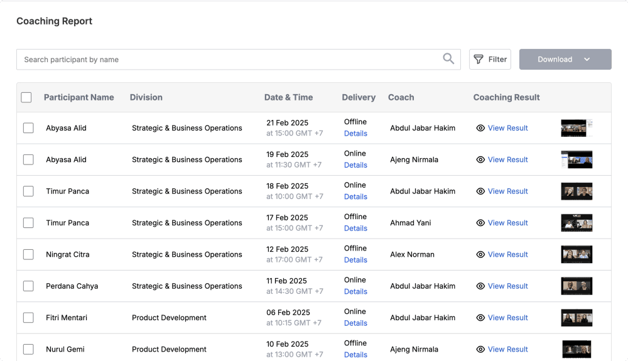Viewport: 628px width, 361px height.
Task: Click eye icon in Nurul Gemi row
Action: 480,350
